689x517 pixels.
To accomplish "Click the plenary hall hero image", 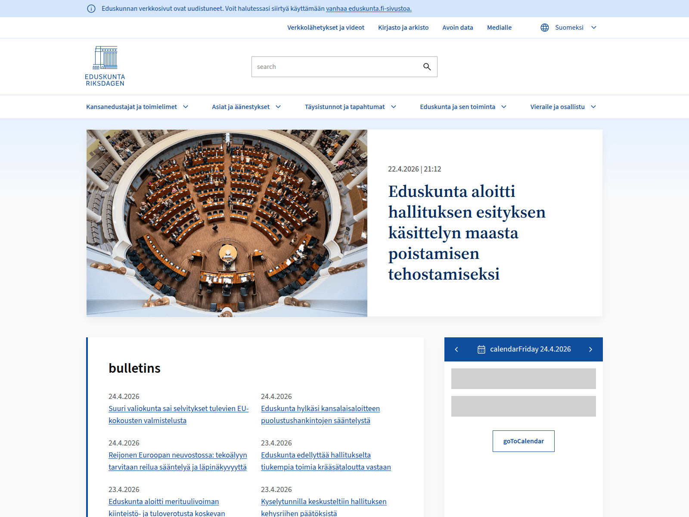I will click(227, 223).
